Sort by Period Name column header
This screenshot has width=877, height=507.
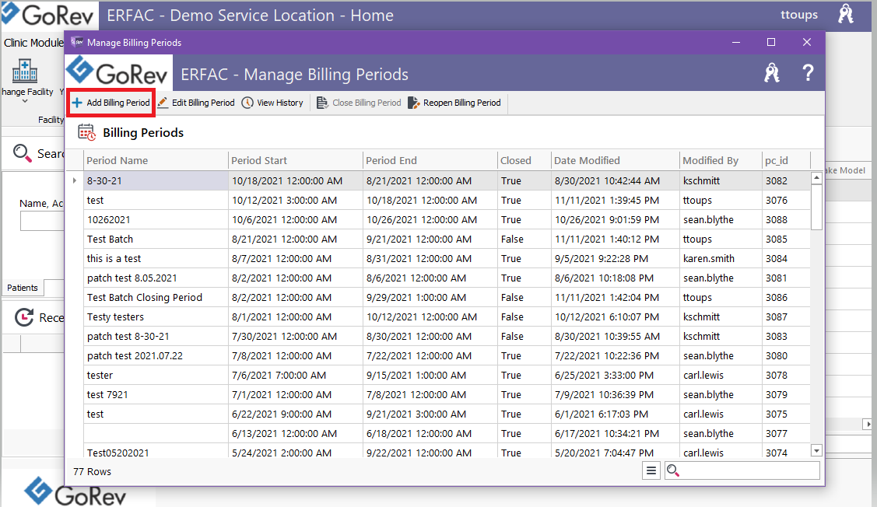pos(156,160)
